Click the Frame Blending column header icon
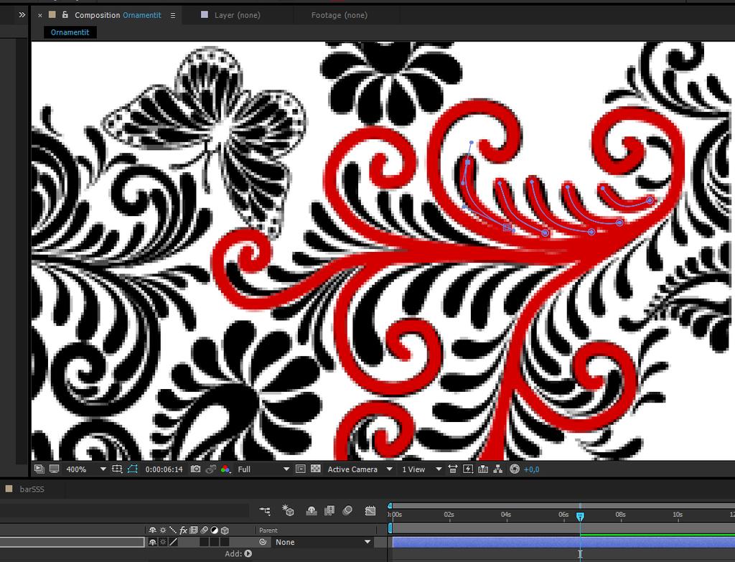Image resolution: width=735 pixels, height=562 pixels. point(194,530)
